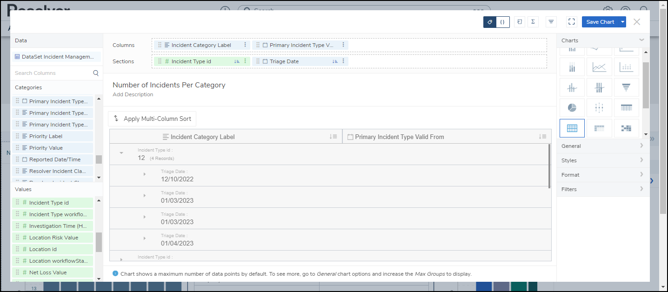
Task: Click in the Search Columns field
Action: pos(52,73)
